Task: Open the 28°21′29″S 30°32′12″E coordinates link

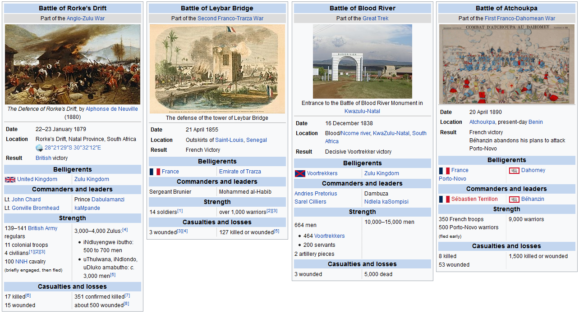Action: (73, 148)
